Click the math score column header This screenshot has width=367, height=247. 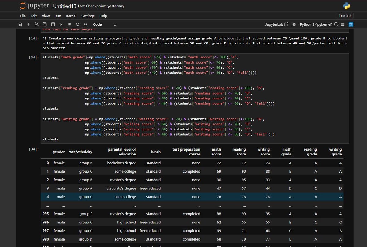216,152
